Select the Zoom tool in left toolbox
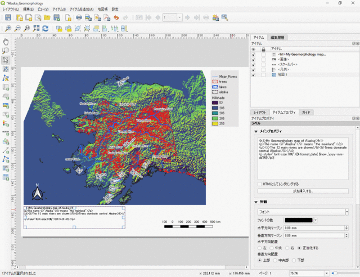 click(x=6, y=51)
